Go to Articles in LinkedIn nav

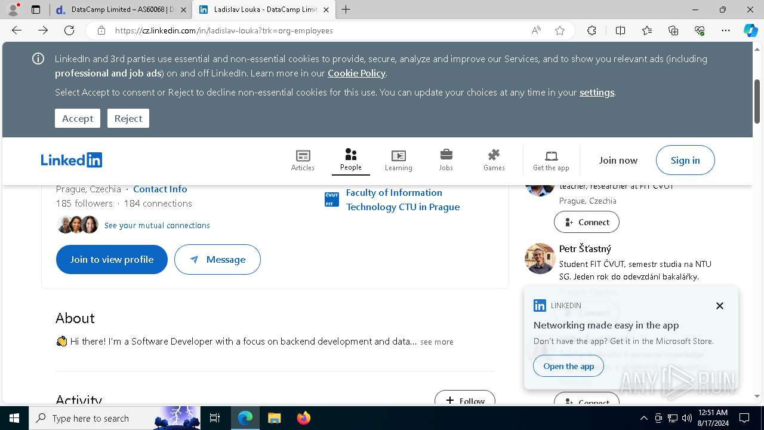point(303,160)
